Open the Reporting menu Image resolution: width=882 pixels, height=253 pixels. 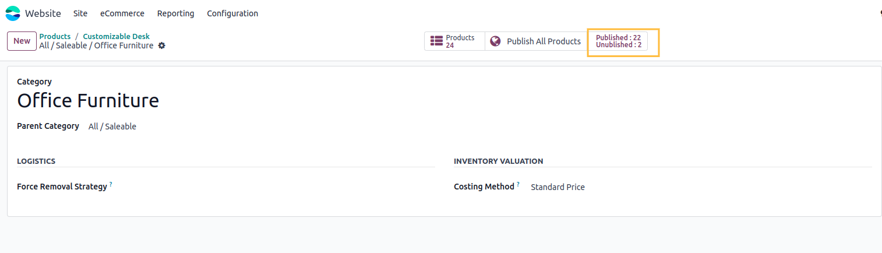point(176,13)
